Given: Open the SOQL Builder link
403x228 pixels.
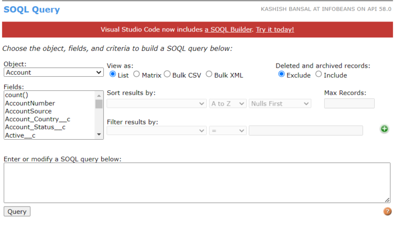Looking at the screenshot, I should tap(228, 29).
